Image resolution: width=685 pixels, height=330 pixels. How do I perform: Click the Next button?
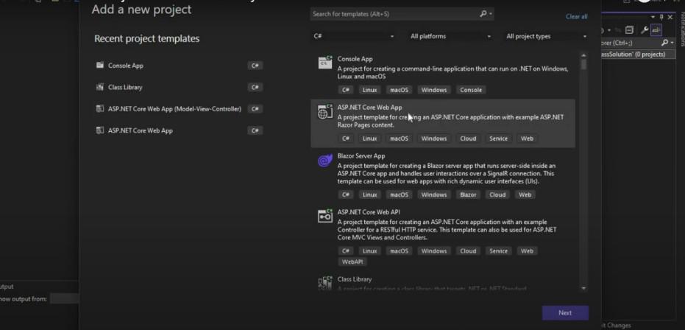[x=565, y=313]
